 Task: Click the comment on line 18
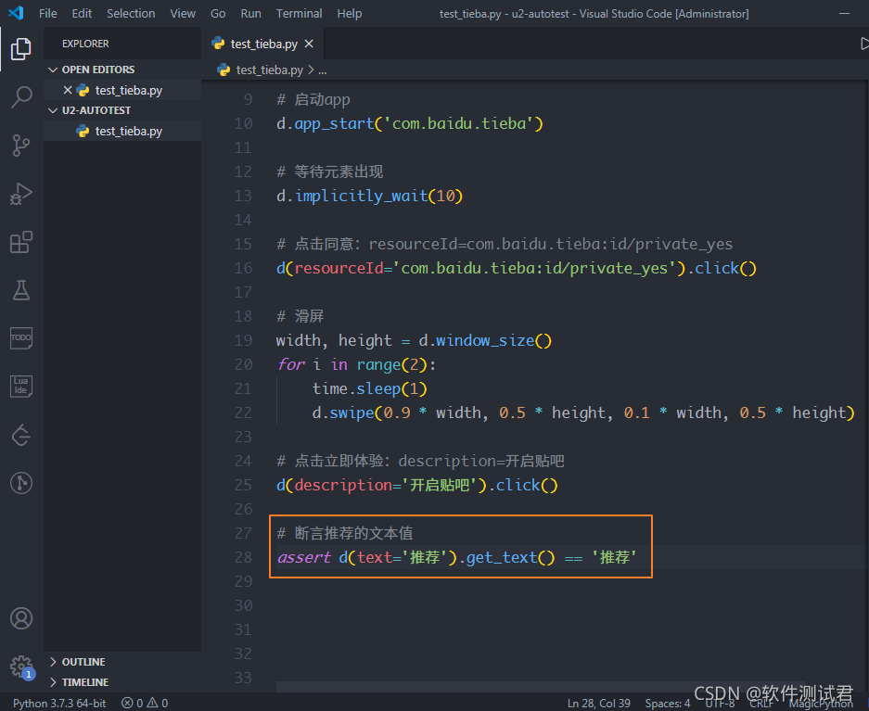coord(300,316)
